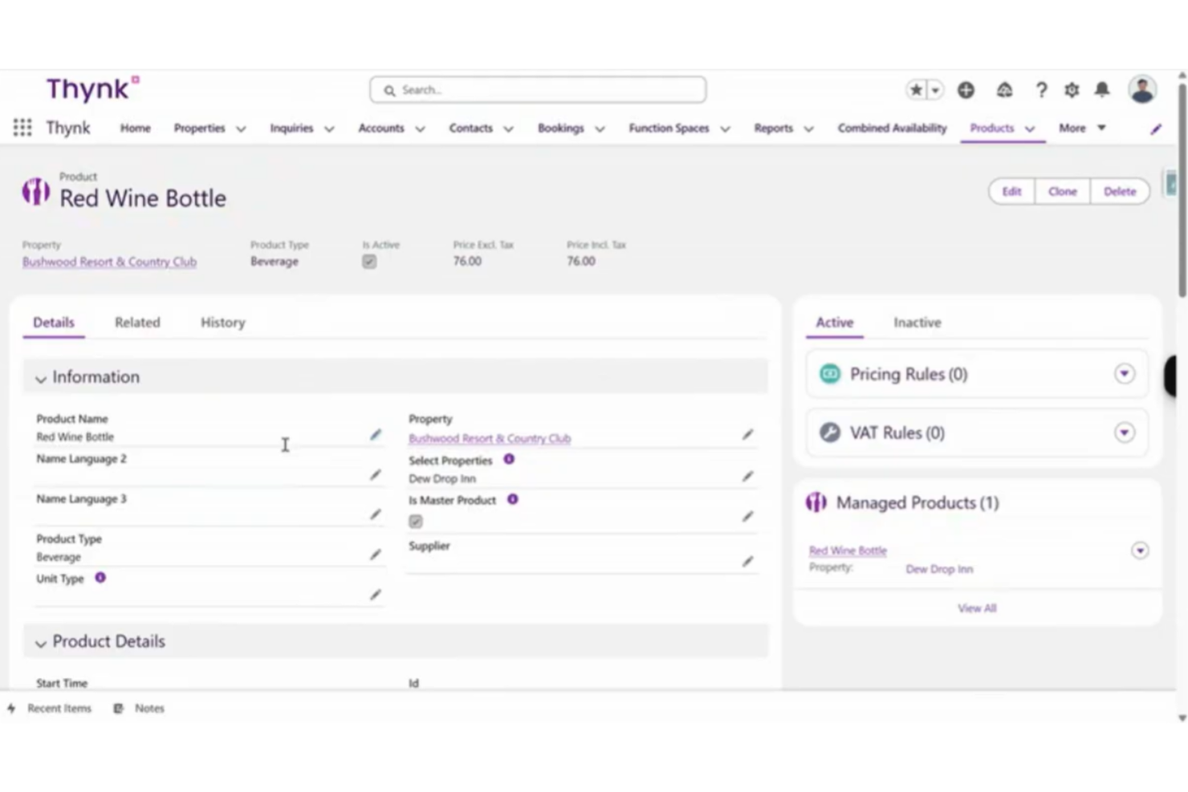Open the app launcher grid icon
Image resolution: width=1188 pixels, height=792 pixels.
pyautogui.click(x=22, y=128)
